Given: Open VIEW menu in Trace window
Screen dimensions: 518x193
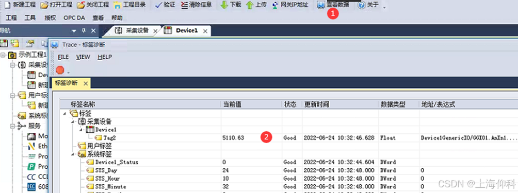Looking at the screenshot, I should pos(83,57).
